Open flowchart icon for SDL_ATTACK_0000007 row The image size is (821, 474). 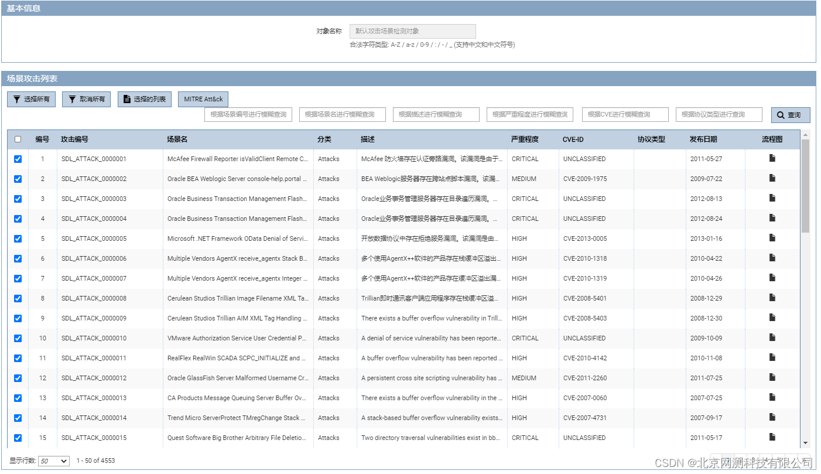click(772, 278)
